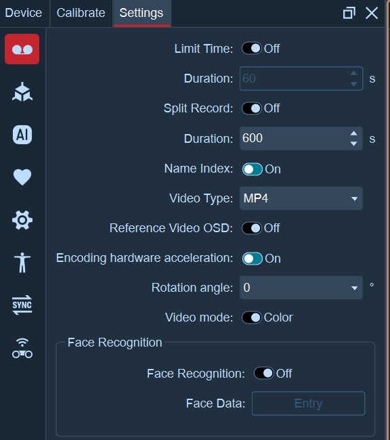This screenshot has height=440, width=390.
Task: Open the gear general settings icon
Action: [22, 220]
